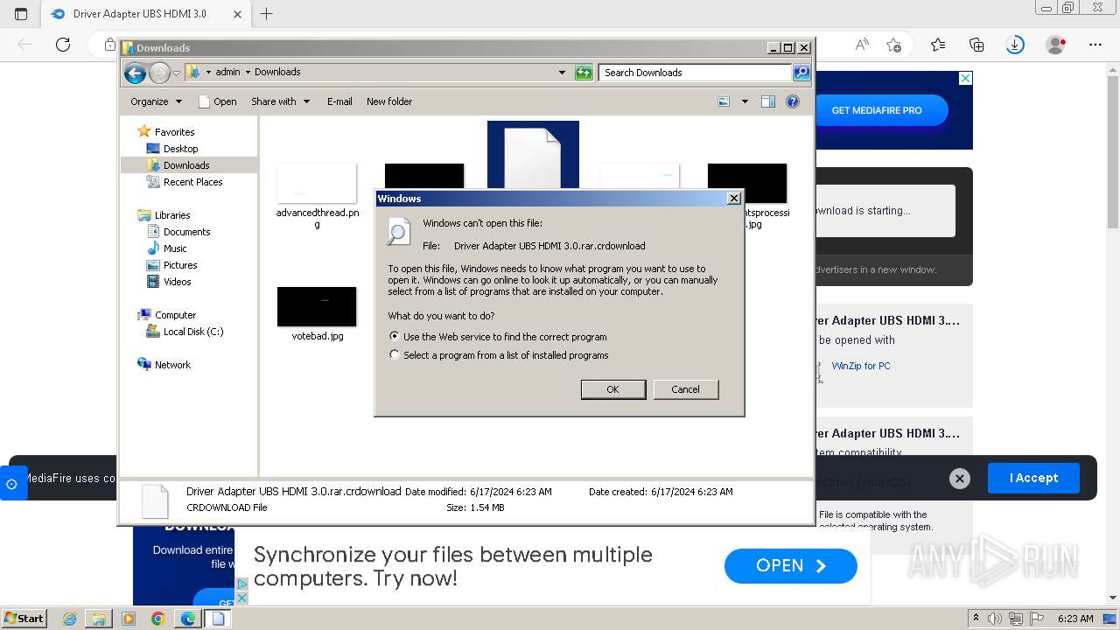Viewport: 1120px width, 630px height.
Task: Open the view options dropdown arrow
Action: click(745, 101)
